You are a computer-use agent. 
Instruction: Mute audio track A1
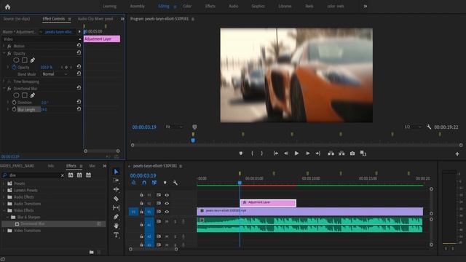coord(167,221)
